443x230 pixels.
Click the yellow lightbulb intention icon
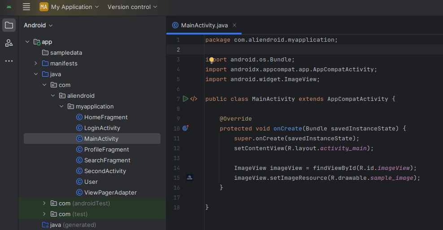tap(212, 60)
